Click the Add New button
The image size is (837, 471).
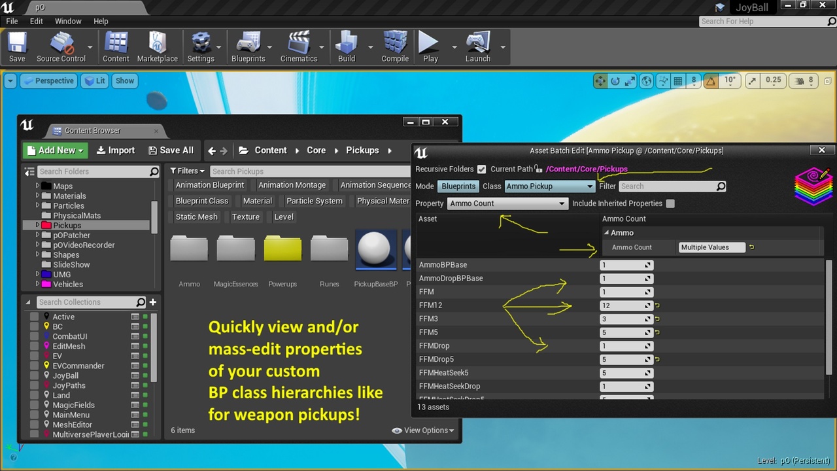click(x=56, y=150)
